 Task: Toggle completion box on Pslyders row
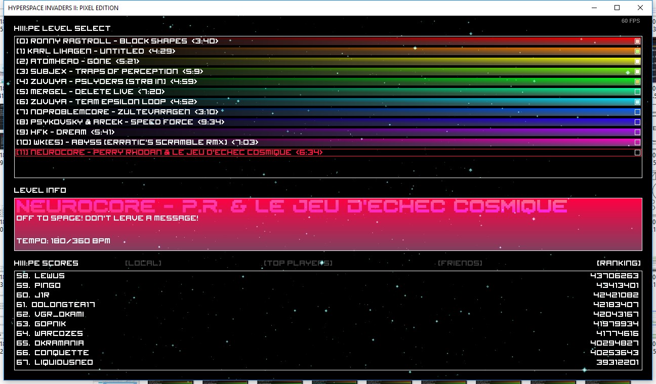coord(637,81)
